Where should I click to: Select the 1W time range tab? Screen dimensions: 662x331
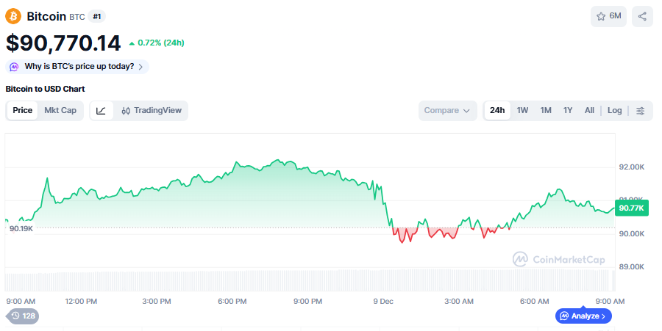[522, 111]
